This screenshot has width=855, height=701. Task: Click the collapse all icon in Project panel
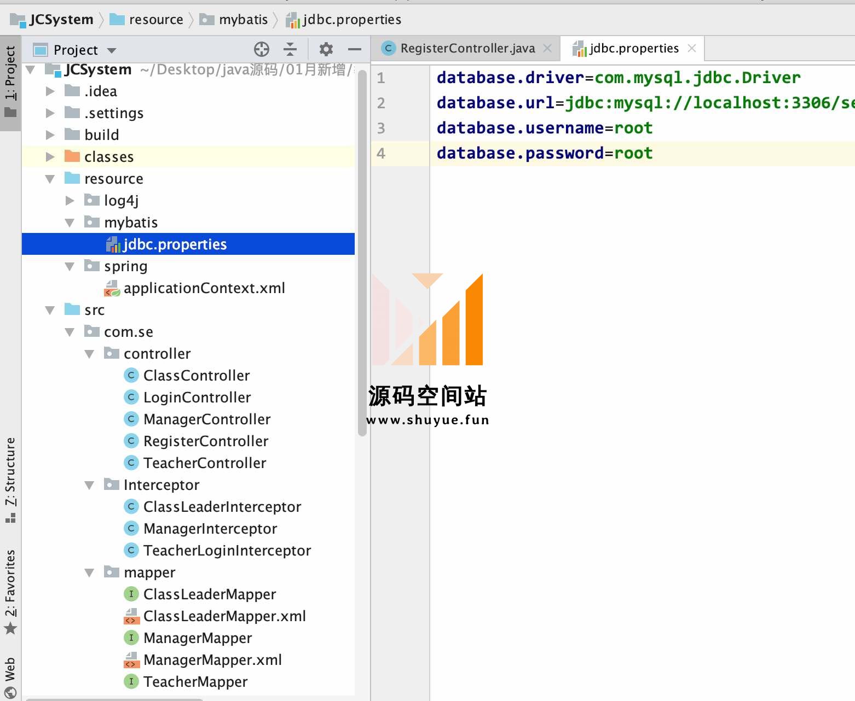click(x=290, y=49)
